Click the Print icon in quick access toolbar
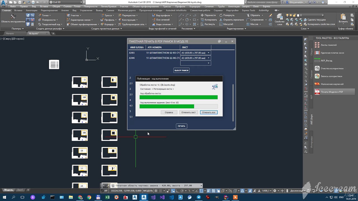This screenshot has width=358, height=201. point(32,2)
